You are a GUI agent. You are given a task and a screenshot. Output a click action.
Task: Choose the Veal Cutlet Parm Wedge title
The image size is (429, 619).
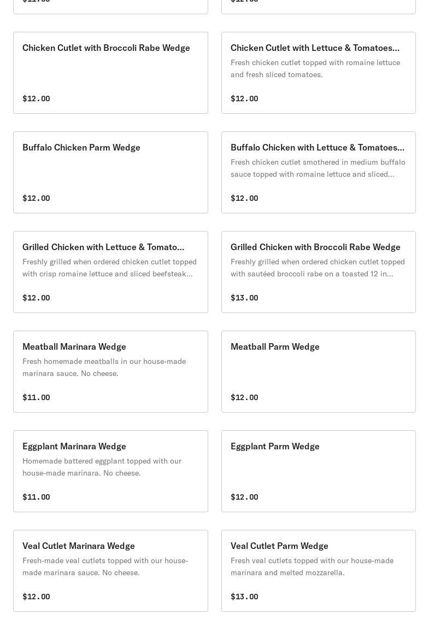click(x=279, y=546)
